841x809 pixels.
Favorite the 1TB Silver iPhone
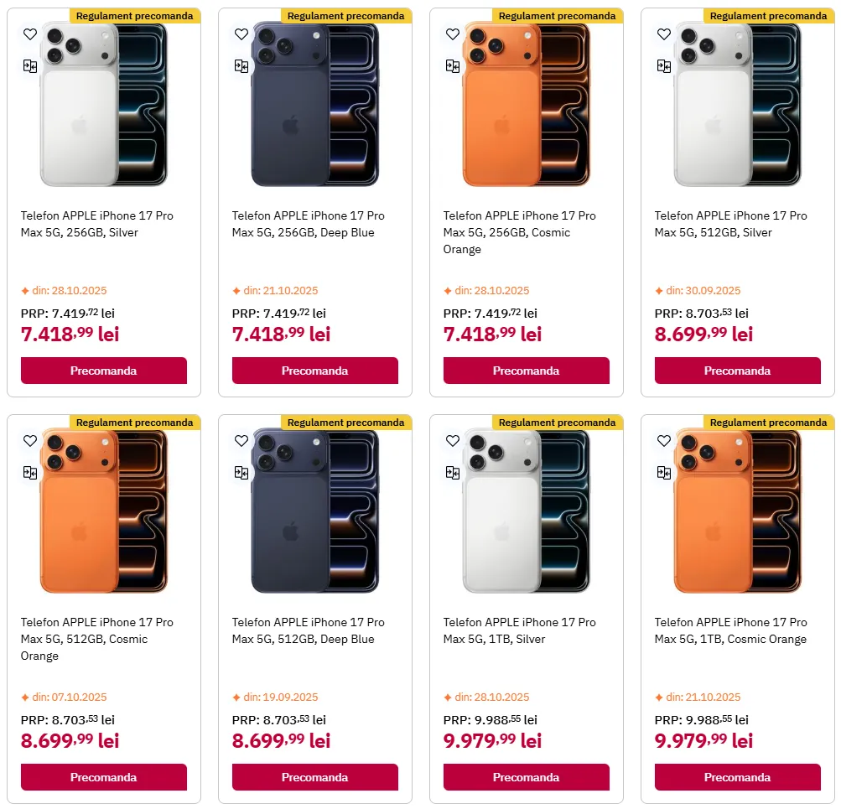[453, 441]
